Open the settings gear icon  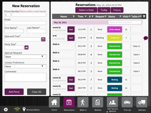pyautogui.click(x=6, y=109)
